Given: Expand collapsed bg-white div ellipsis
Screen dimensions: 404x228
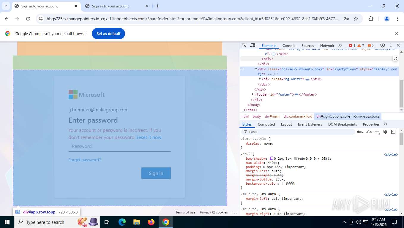Looking at the screenshot, I should click(x=307, y=79).
